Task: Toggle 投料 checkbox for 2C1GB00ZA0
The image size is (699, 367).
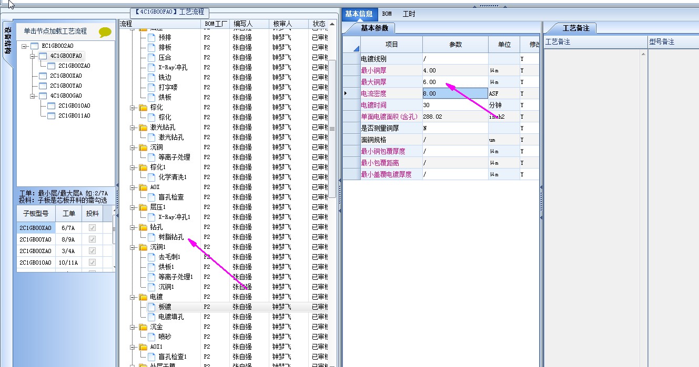Action: 93,251
